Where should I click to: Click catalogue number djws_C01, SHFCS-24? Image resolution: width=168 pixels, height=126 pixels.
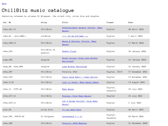13,116
